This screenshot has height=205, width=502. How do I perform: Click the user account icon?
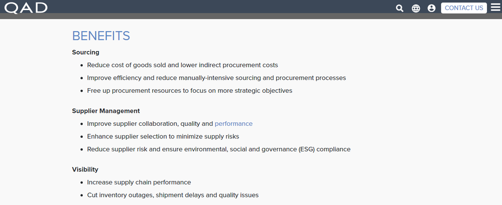coord(431,8)
